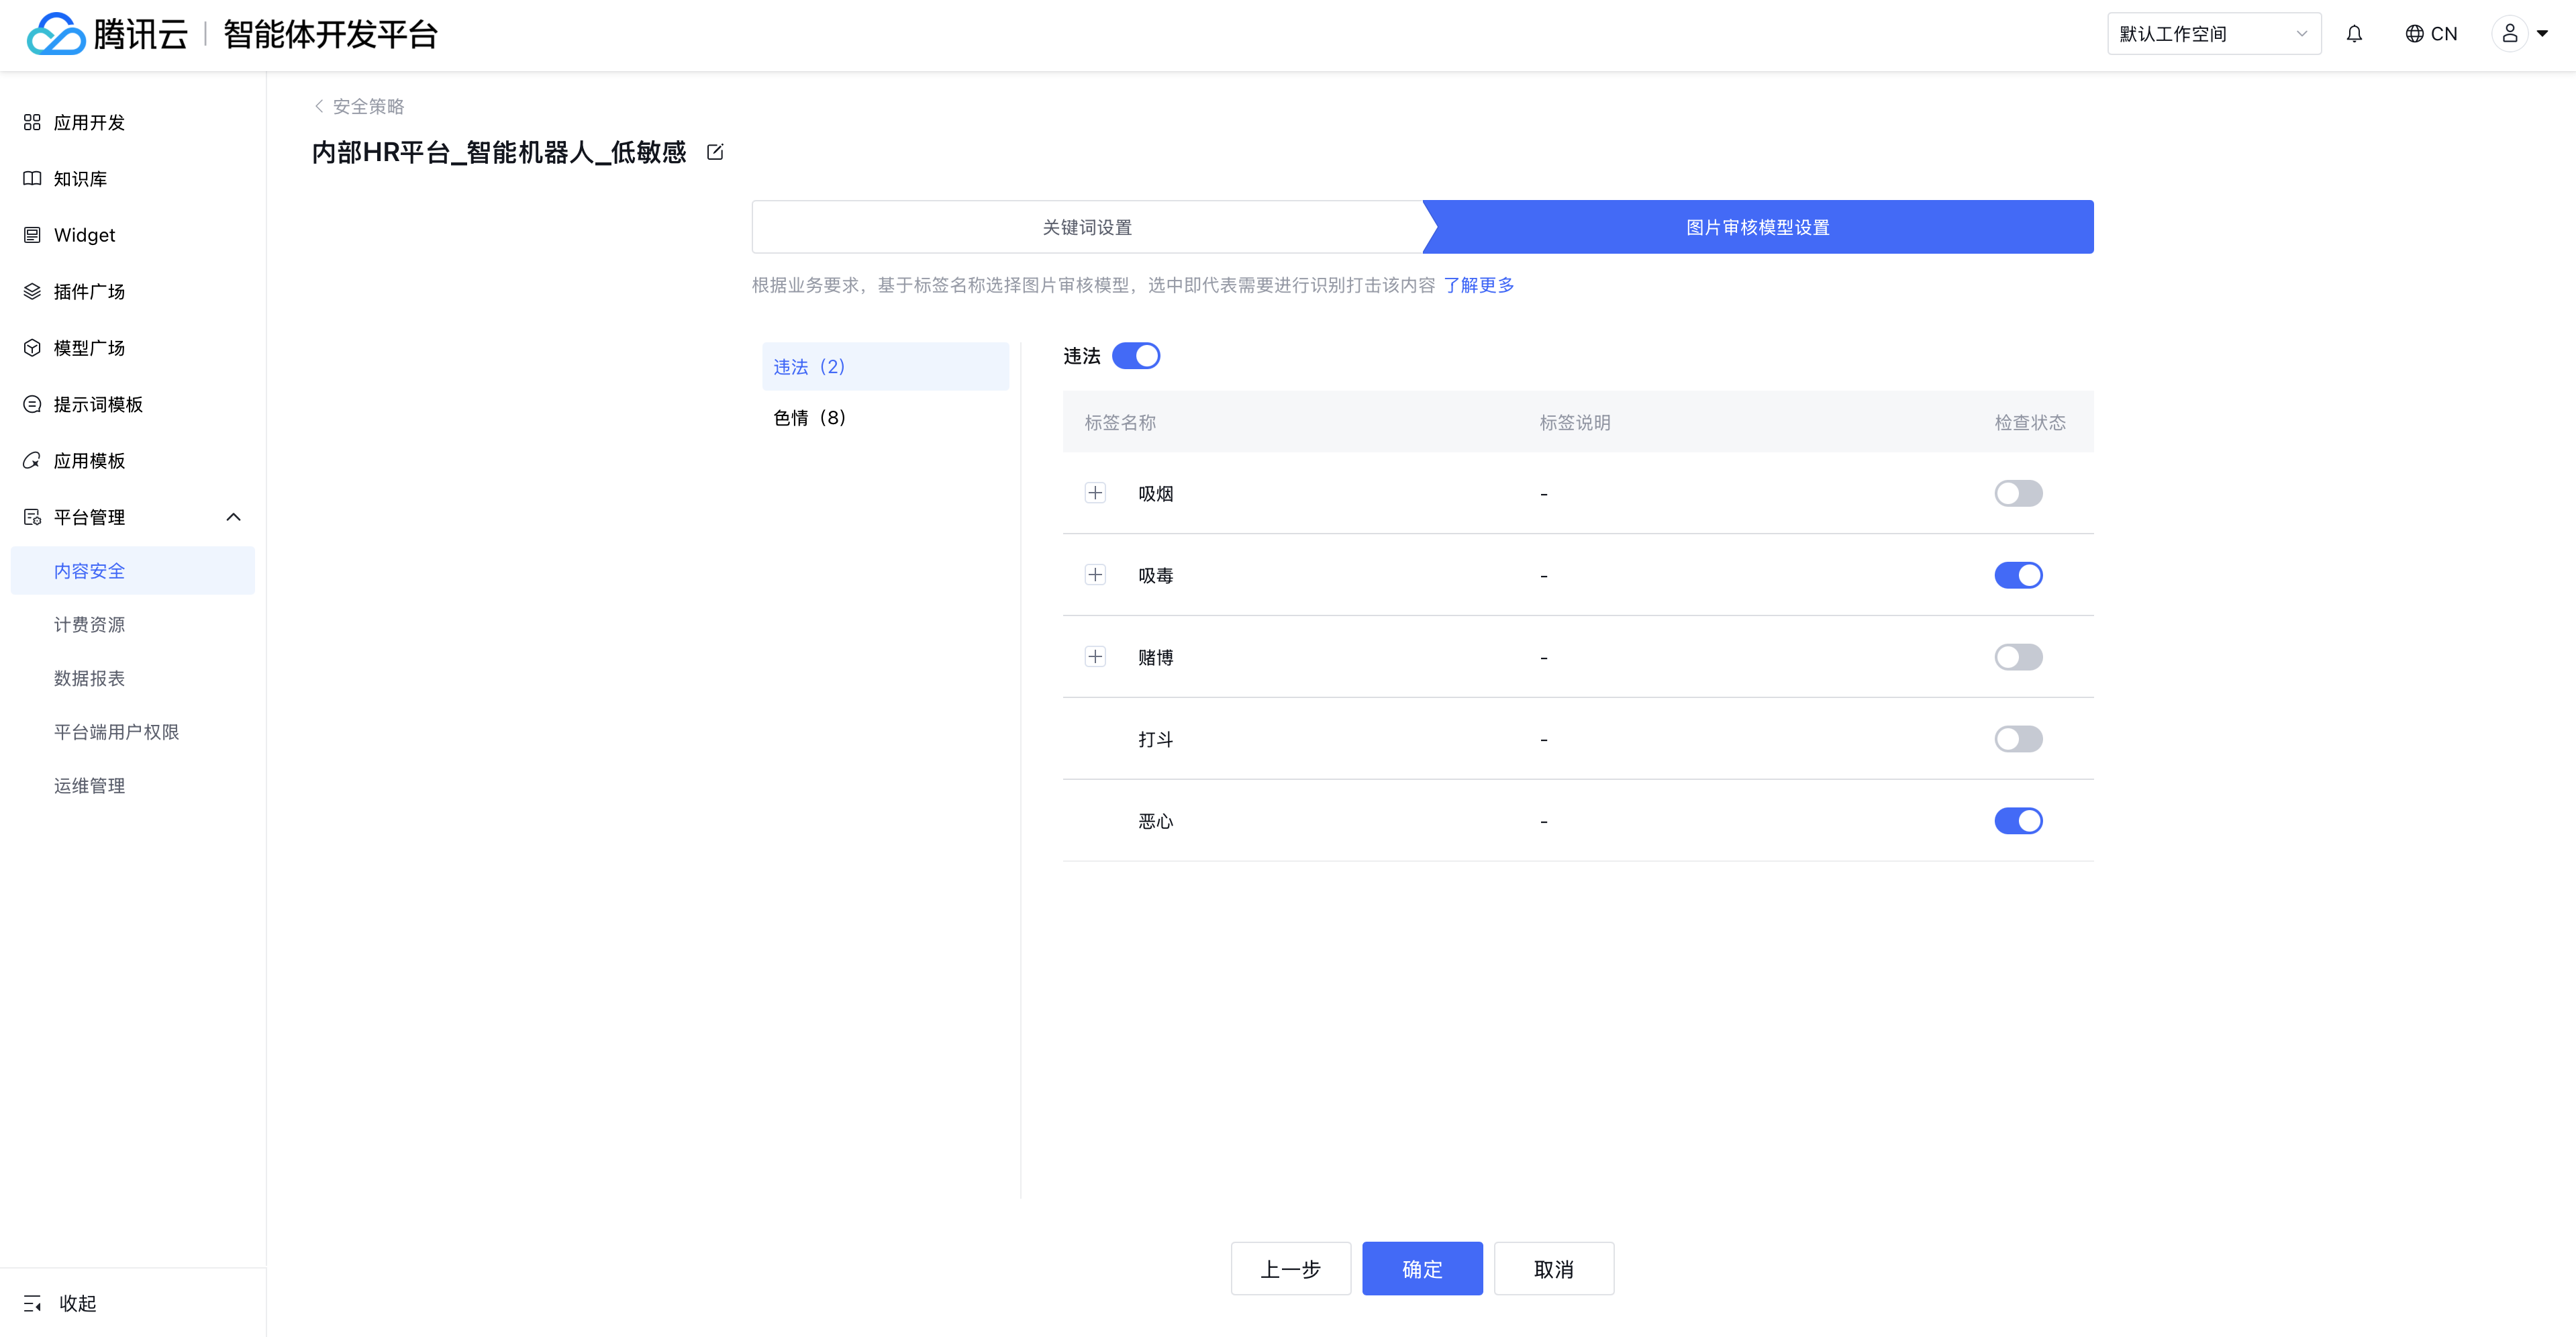This screenshot has width=2576, height=1337.
Task: Open the 了解更多 link
Action: [x=1478, y=285]
